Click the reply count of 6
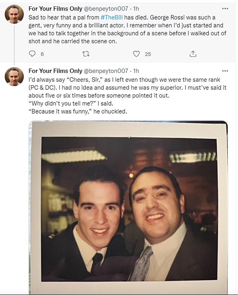This screenshot has width=238, height=295. [42, 54]
